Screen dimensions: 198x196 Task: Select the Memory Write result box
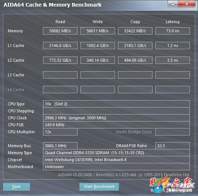(x=98, y=31)
